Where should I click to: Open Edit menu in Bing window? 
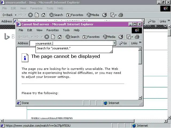(x=13, y=8)
